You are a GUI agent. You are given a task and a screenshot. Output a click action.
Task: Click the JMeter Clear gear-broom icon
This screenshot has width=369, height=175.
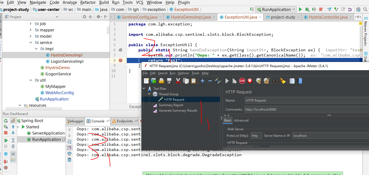[259, 81]
